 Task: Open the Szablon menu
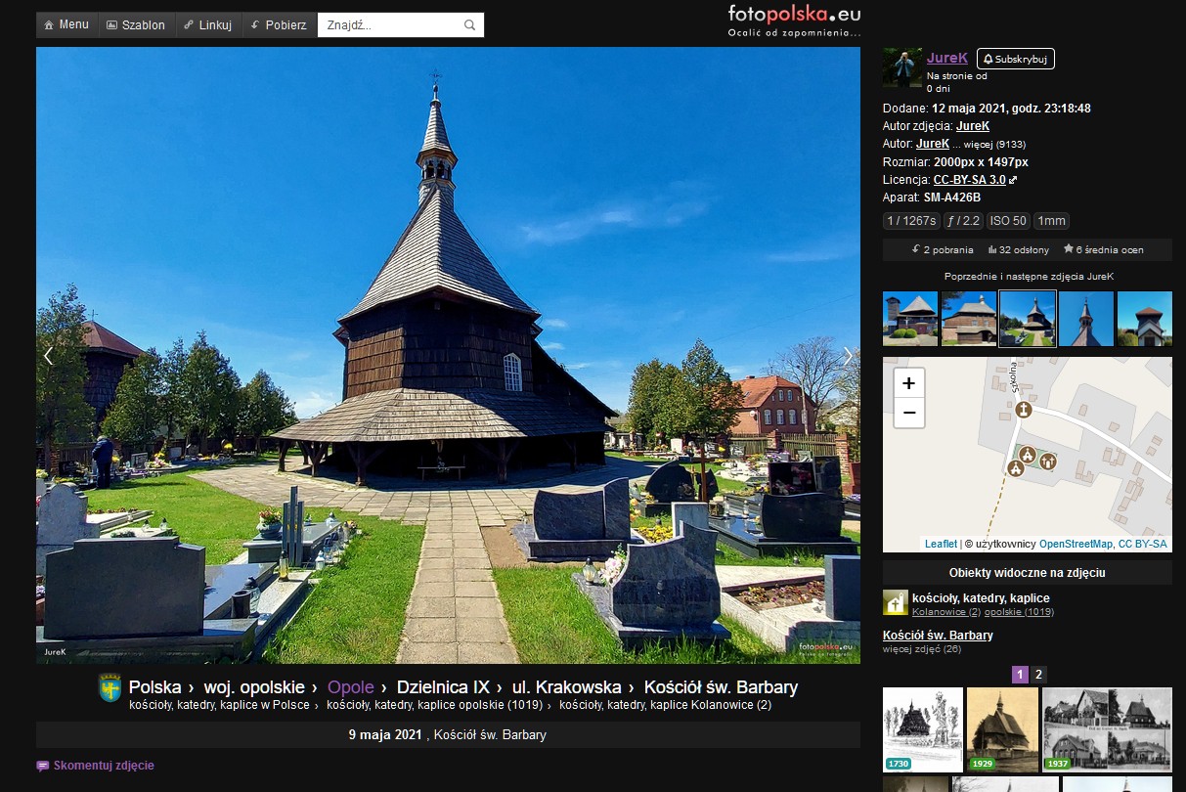click(x=135, y=24)
